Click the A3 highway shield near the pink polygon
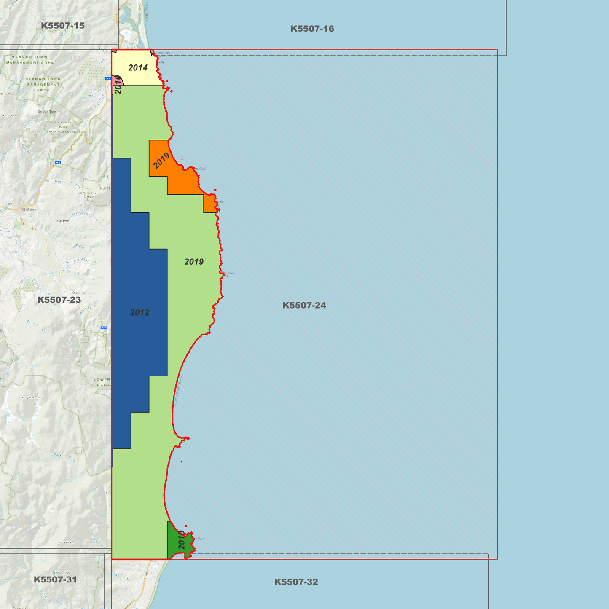This screenshot has height=609, width=609. click(108, 78)
